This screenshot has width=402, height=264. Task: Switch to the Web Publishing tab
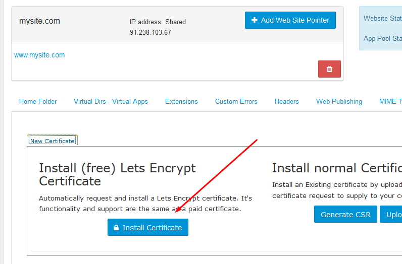tap(339, 102)
